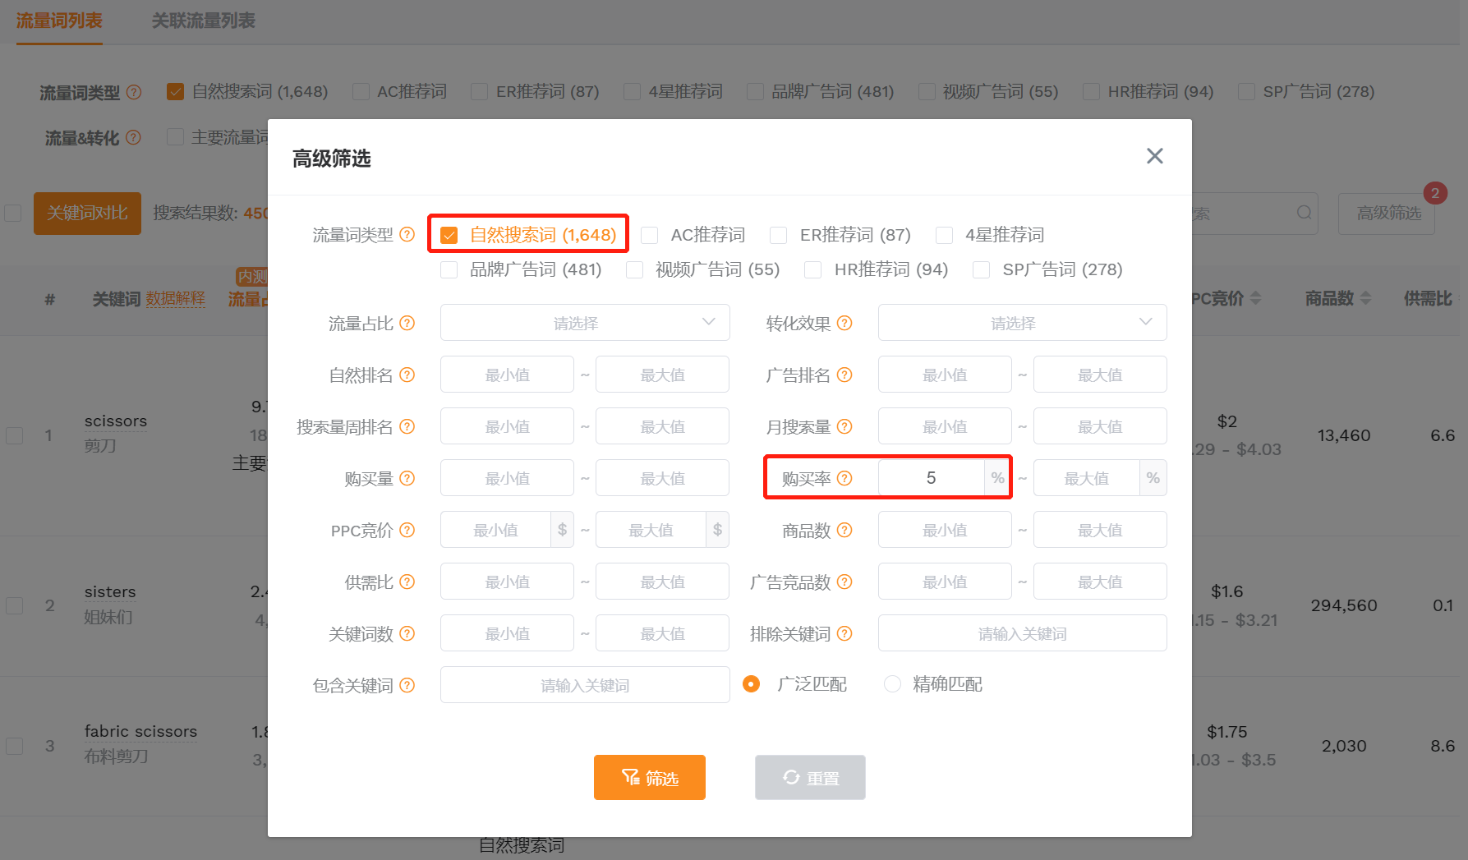The image size is (1468, 860).
Task: Click help icon beside 自然排名 label
Action: tap(407, 375)
